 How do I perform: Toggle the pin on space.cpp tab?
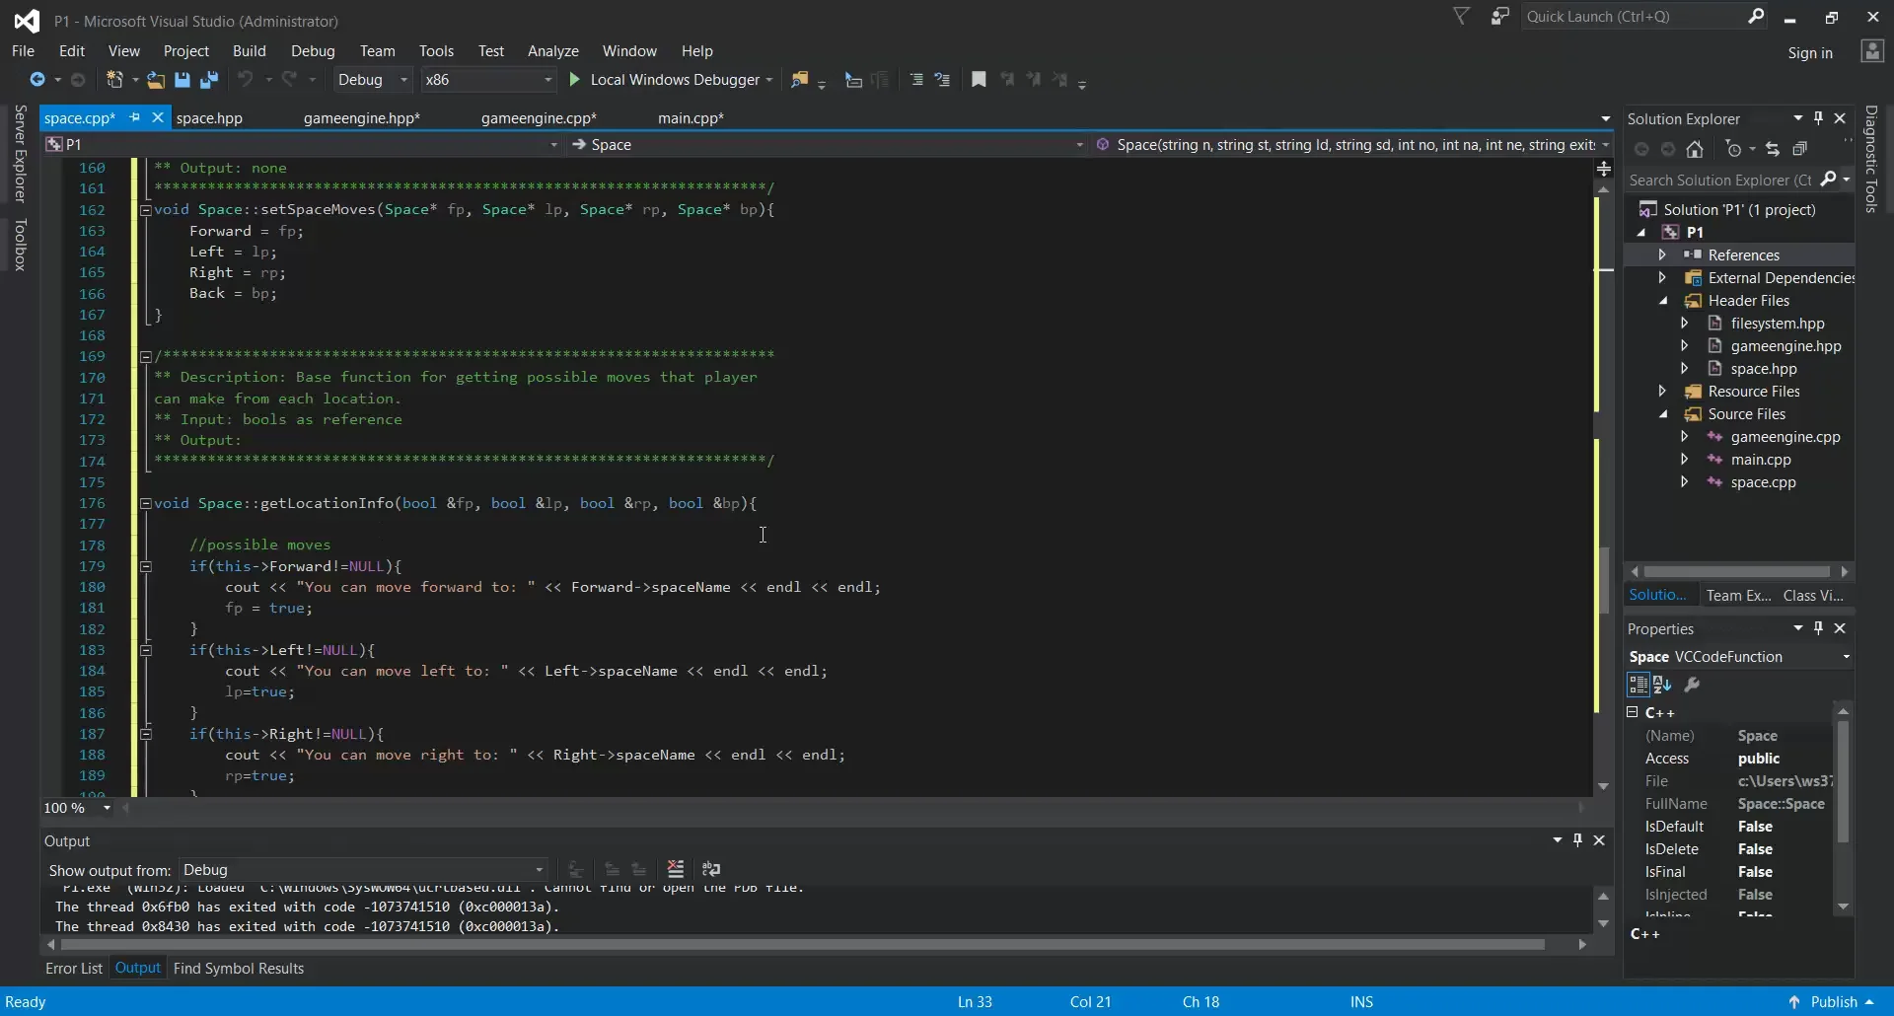tap(135, 117)
